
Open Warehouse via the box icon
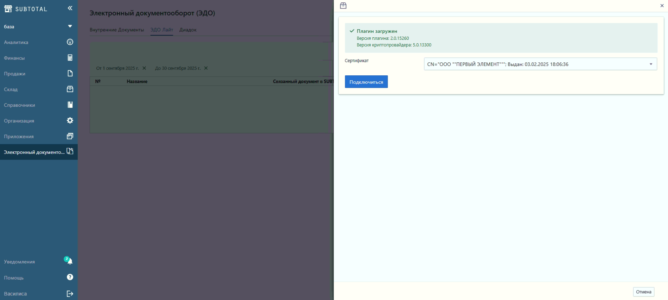coord(70,89)
